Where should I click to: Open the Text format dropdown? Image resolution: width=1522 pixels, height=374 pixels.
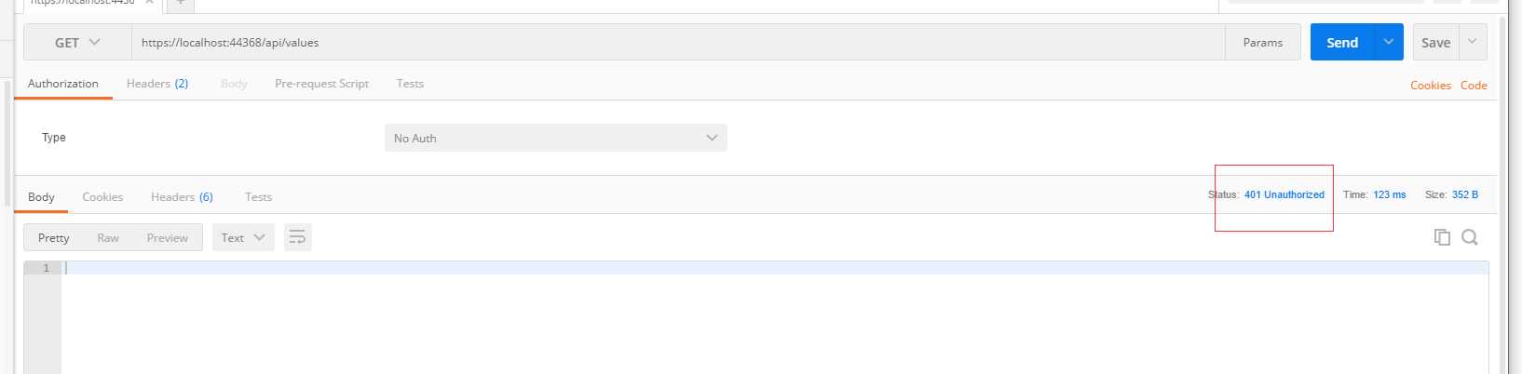click(243, 237)
